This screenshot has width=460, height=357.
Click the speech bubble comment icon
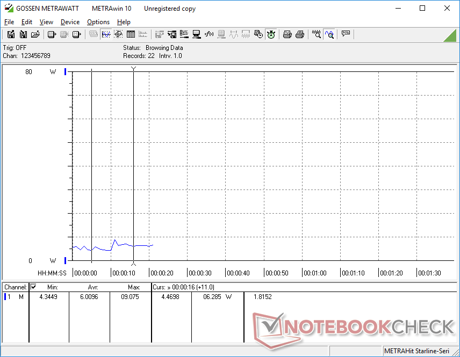346,34
